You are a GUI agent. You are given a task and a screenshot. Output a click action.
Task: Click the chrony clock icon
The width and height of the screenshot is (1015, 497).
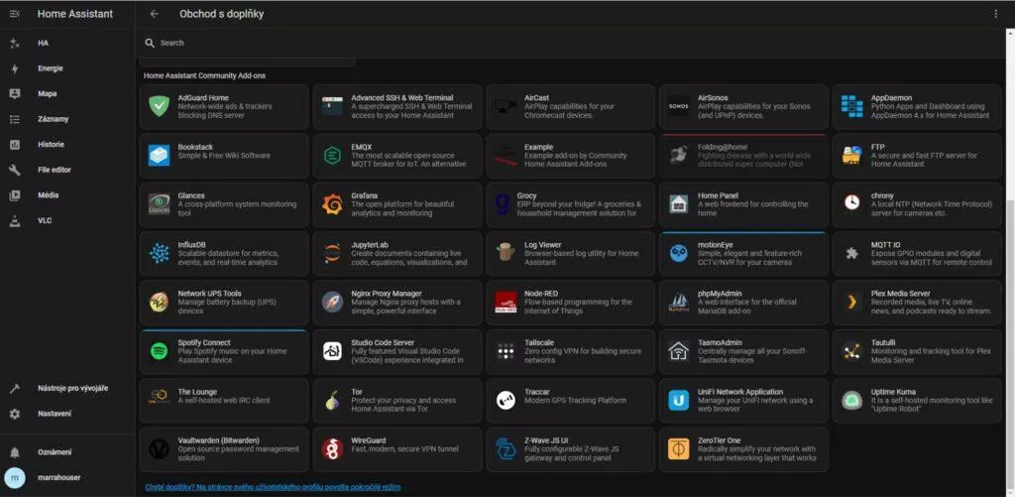[851, 202]
